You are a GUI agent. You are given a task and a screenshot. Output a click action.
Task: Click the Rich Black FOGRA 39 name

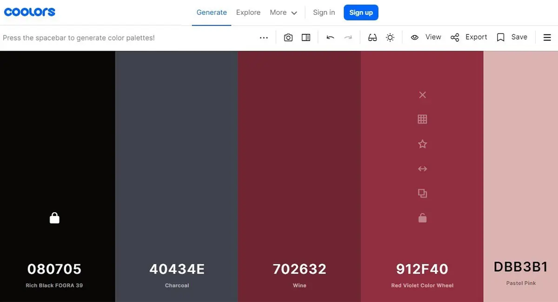click(x=54, y=285)
